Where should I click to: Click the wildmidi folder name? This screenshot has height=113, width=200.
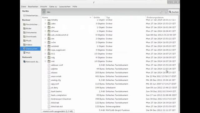55,46
